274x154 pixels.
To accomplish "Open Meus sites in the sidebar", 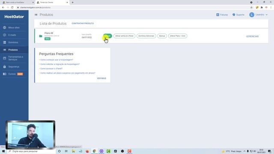I will (x=14, y=27).
